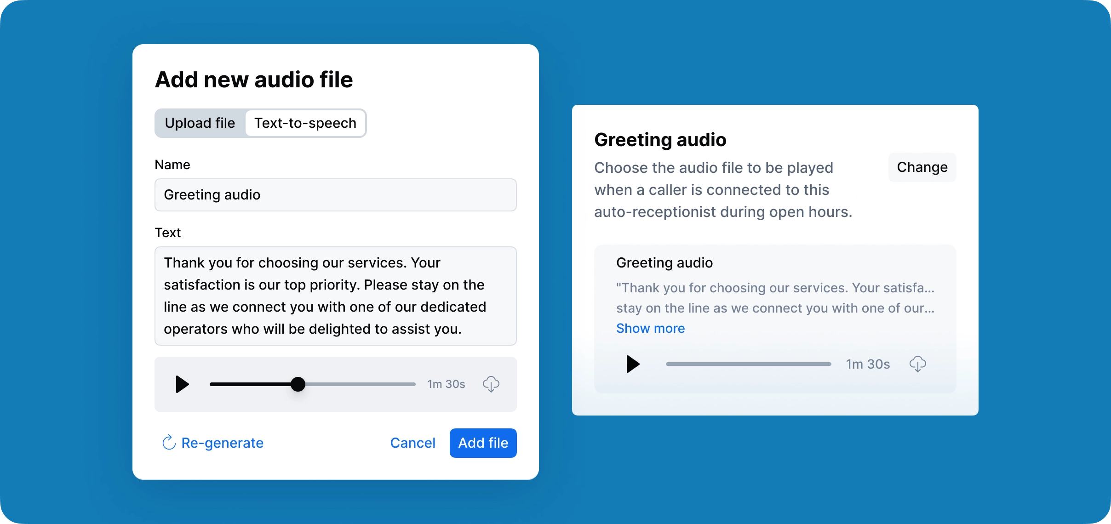Click the download cloud icon in the dialog
1111x524 pixels.
(x=491, y=384)
